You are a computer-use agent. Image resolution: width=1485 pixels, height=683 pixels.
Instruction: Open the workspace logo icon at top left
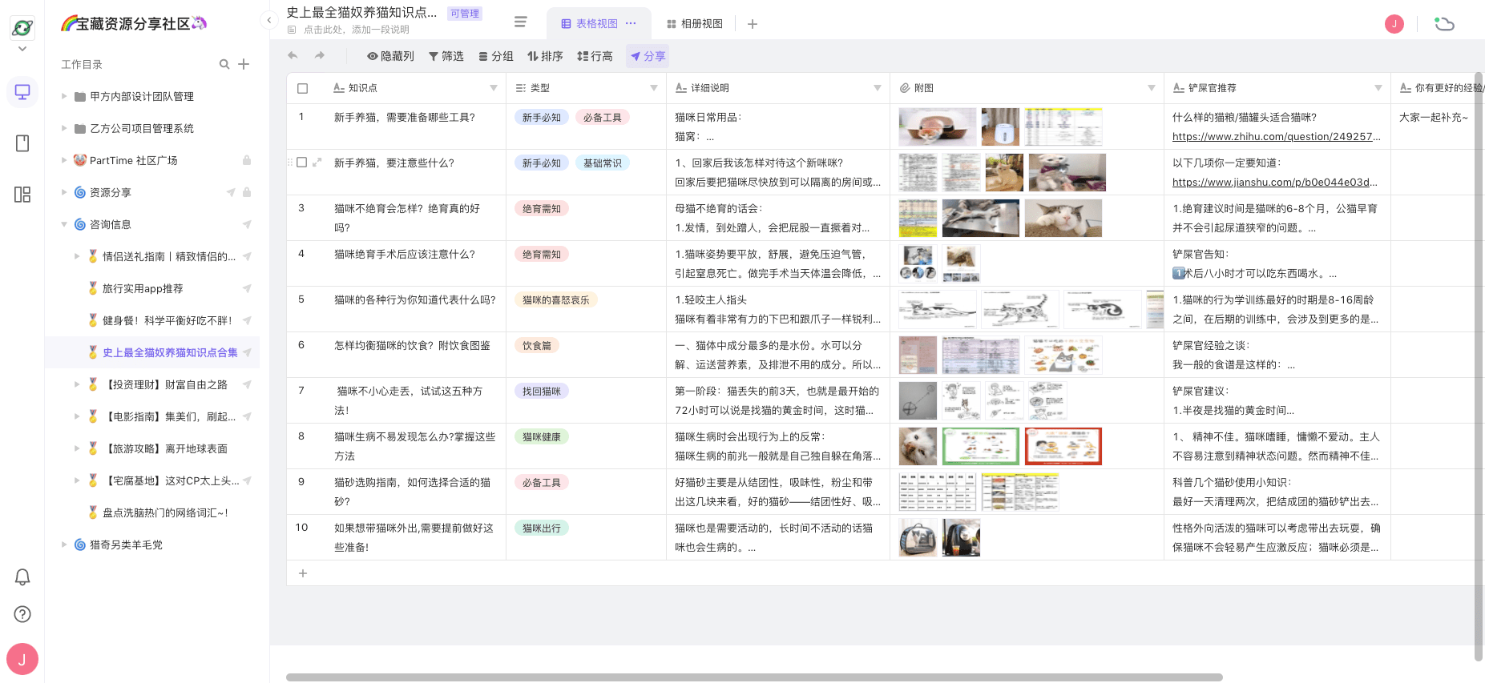click(x=22, y=28)
